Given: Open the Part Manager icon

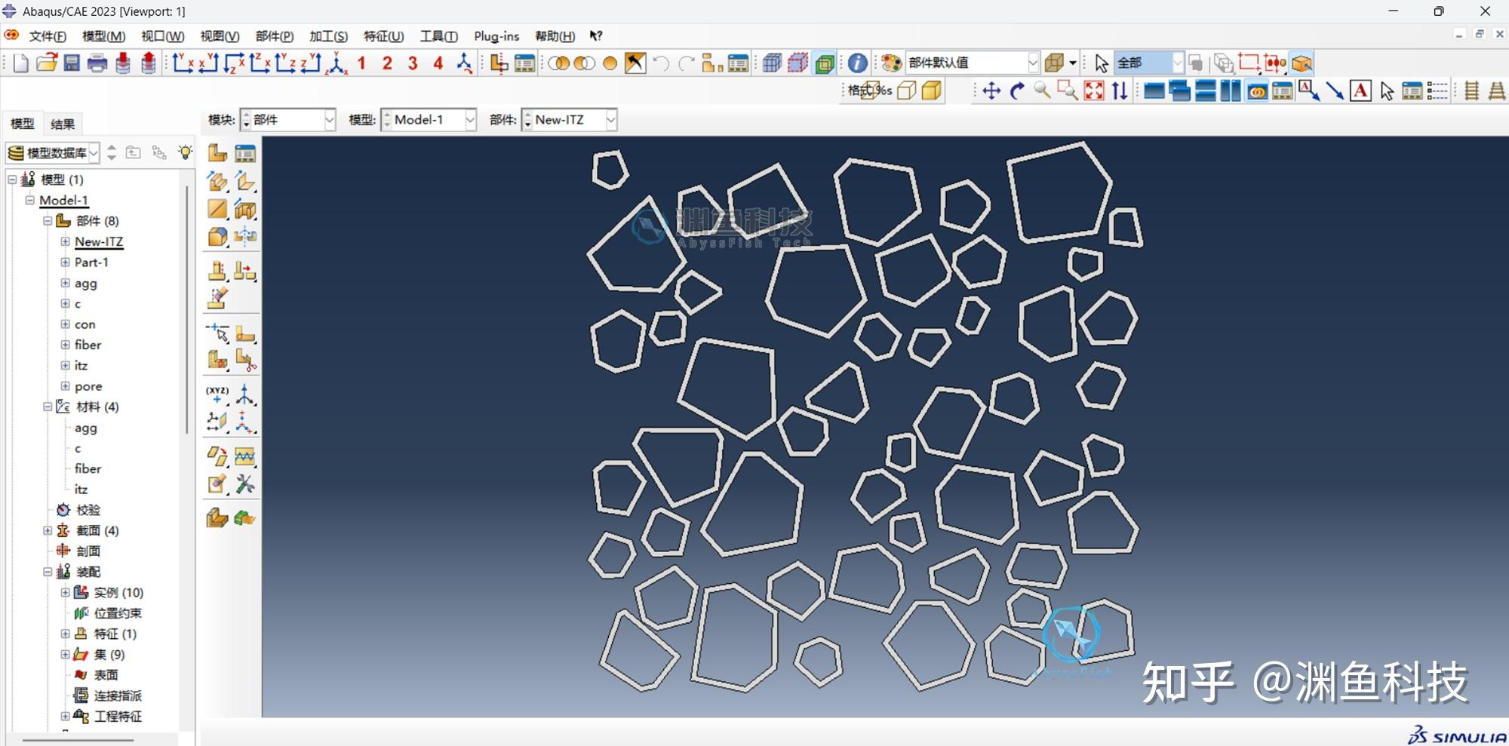Looking at the screenshot, I should click(x=245, y=154).
